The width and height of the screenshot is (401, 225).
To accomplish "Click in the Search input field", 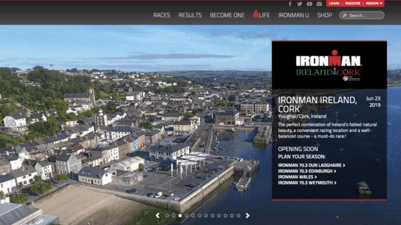I will click(365, 15).
